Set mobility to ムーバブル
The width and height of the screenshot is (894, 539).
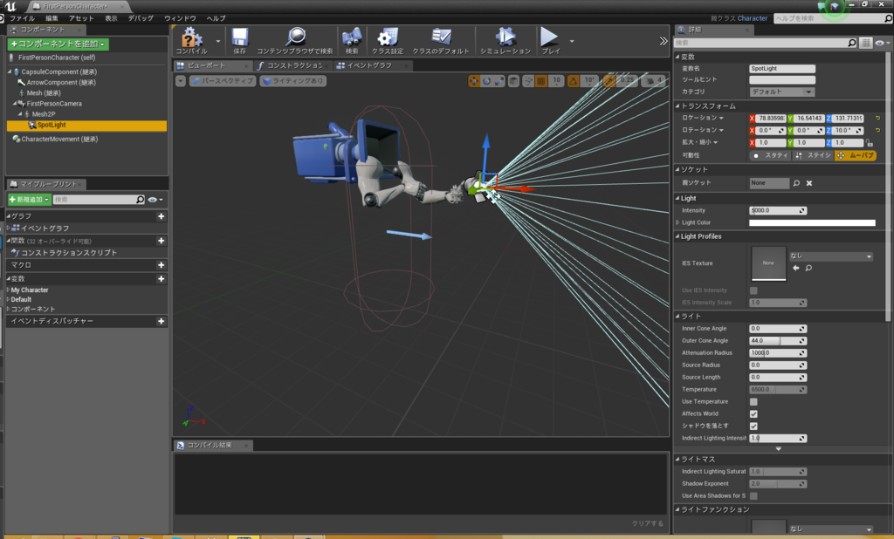855,155
